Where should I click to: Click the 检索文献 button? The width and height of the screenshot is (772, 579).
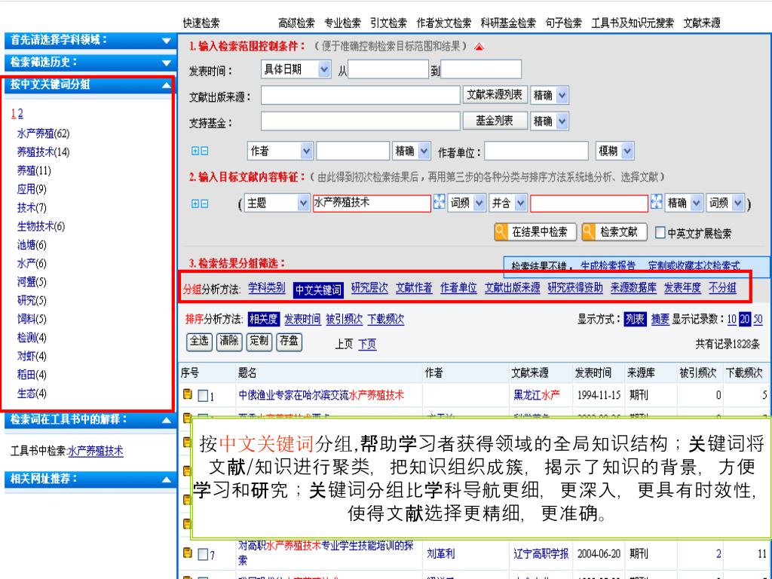coord(613,232)
